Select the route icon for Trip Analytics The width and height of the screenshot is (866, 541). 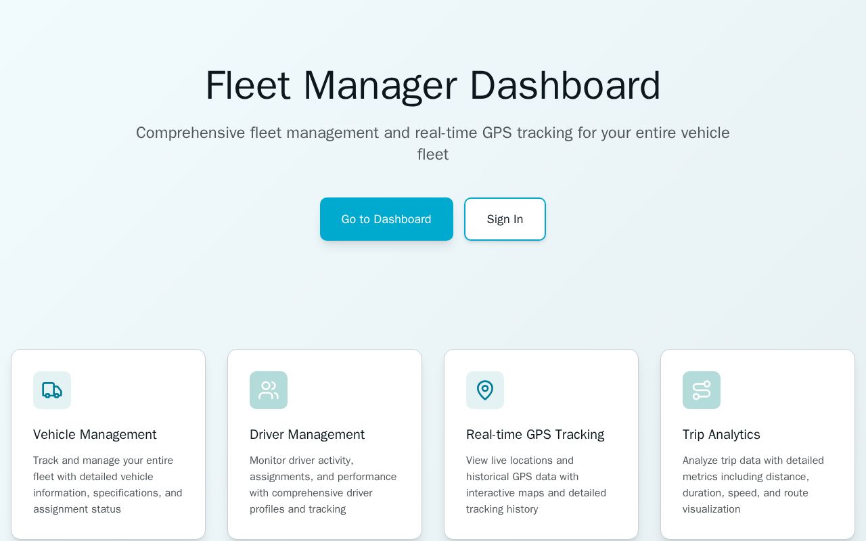[702, 390]
